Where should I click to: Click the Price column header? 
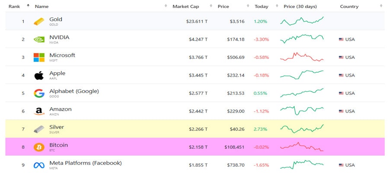pyautogui.click(x=223, y=6)
